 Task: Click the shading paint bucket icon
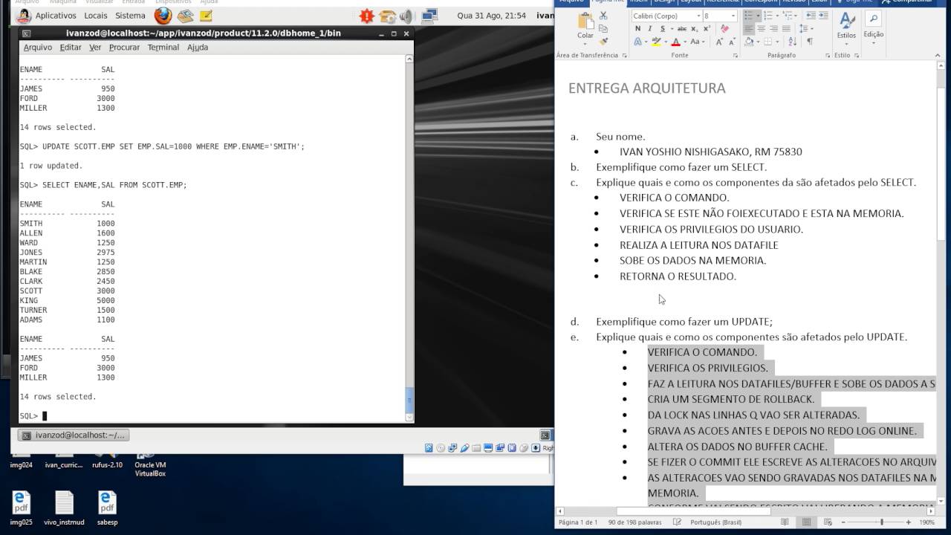tap(749, 42)
